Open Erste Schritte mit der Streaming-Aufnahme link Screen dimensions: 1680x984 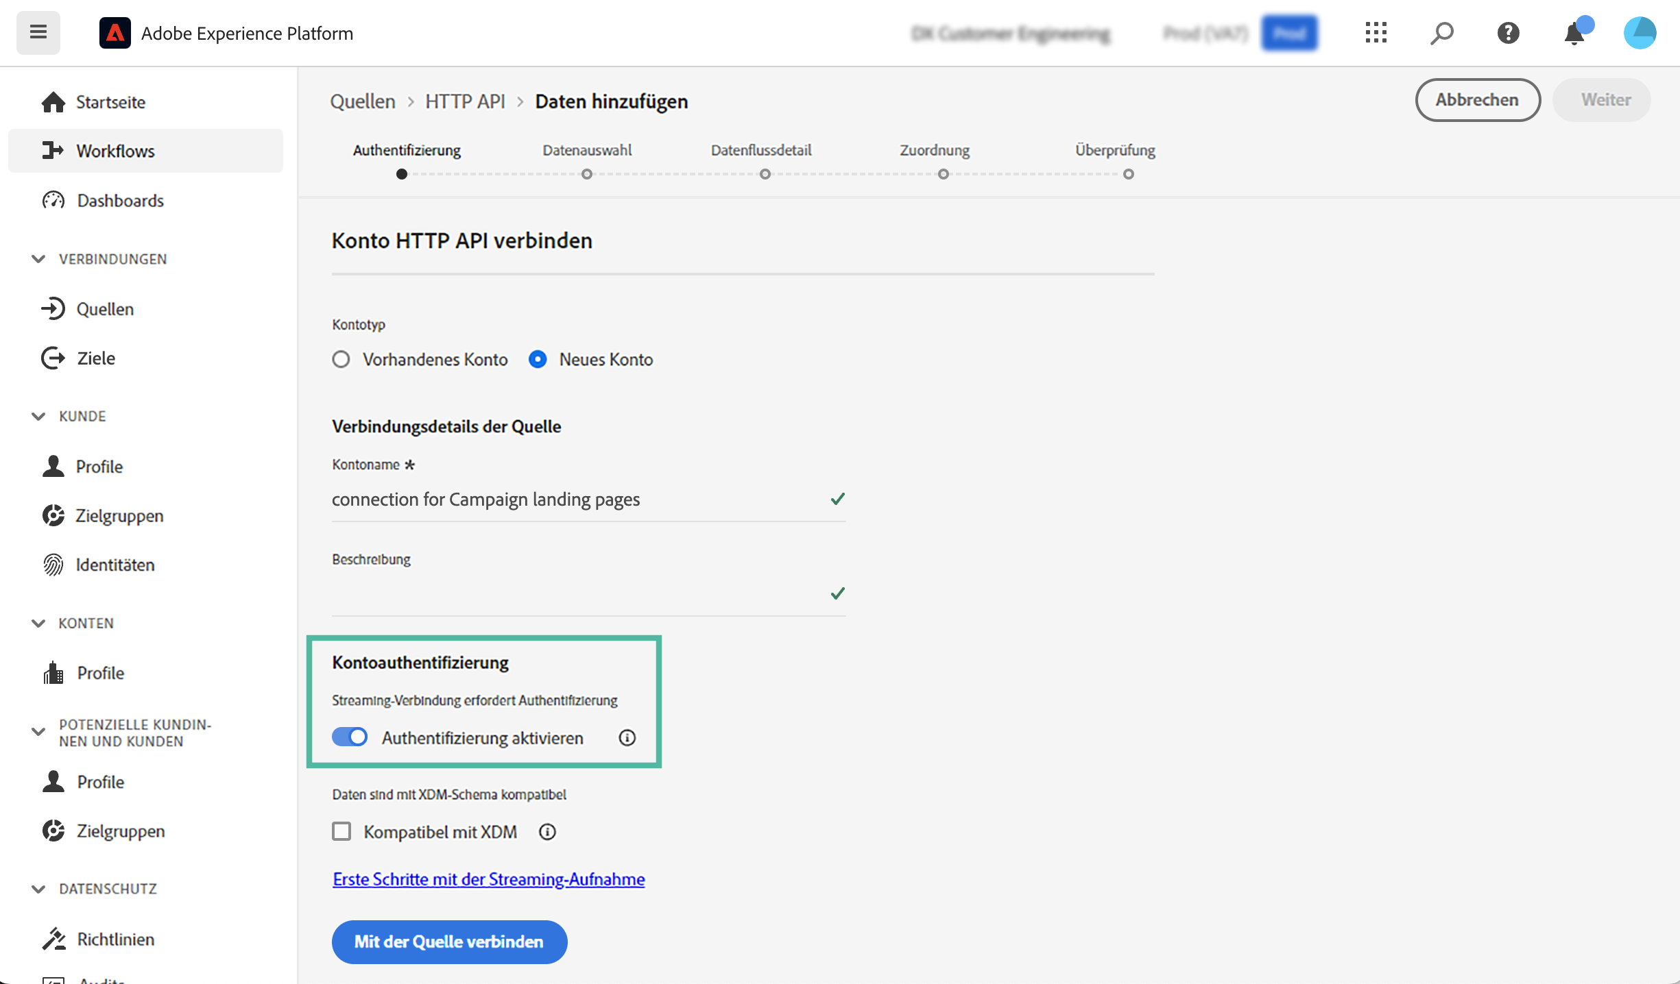coord(488,879)
